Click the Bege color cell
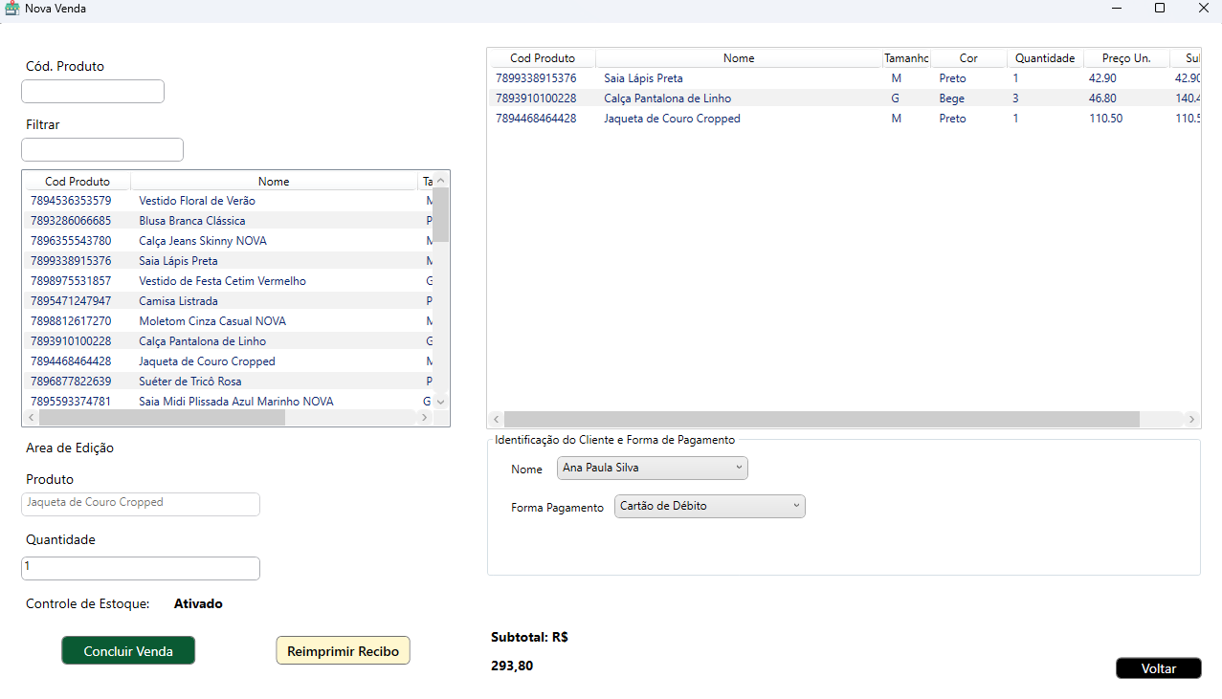Screen dimensions: 1222x699 pyautogui.click(x=951, y=98)
